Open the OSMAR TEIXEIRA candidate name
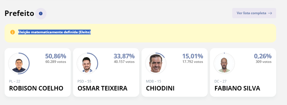 (x=102, y=88)
